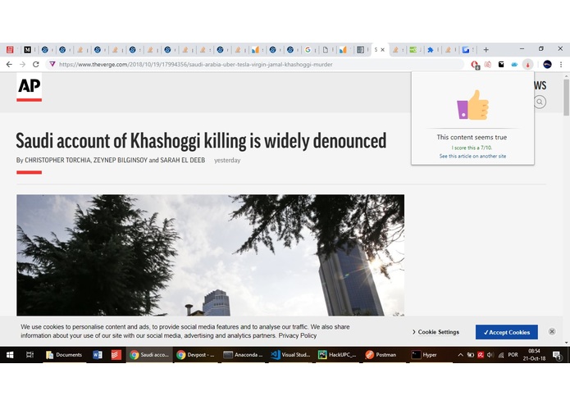Screen dimensions: 570x405
Task: Open the Privacy Policy link
Action: tap(298, 335)
